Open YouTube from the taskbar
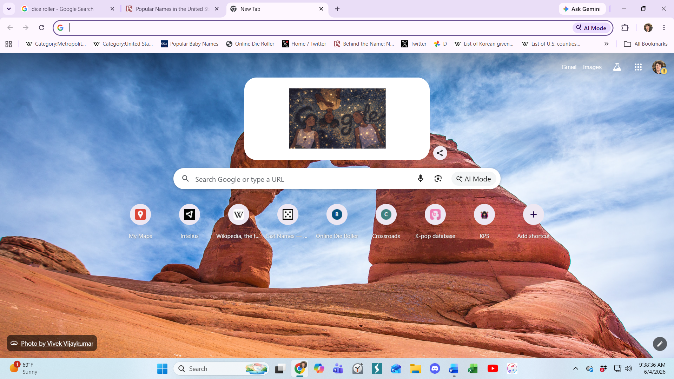674x379 pixels. pyautogui.click(x=493, y=369)
